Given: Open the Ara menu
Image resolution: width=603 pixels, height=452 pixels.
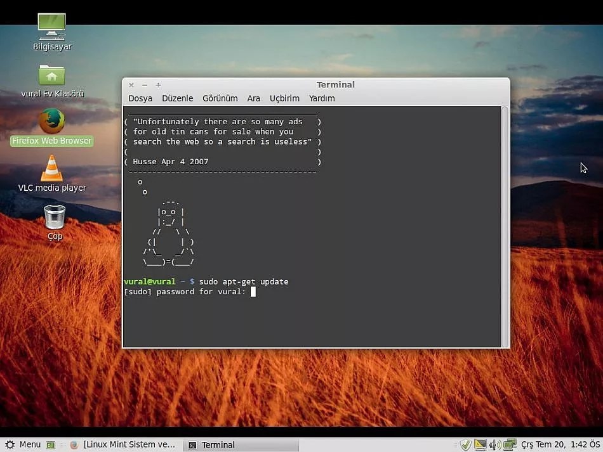Looking at the screenshot, I should pyautogui.click(x=253, y=98).
